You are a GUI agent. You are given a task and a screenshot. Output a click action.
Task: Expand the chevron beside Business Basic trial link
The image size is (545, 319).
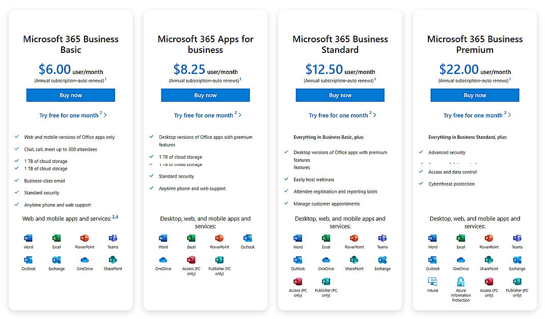[106, 115]
